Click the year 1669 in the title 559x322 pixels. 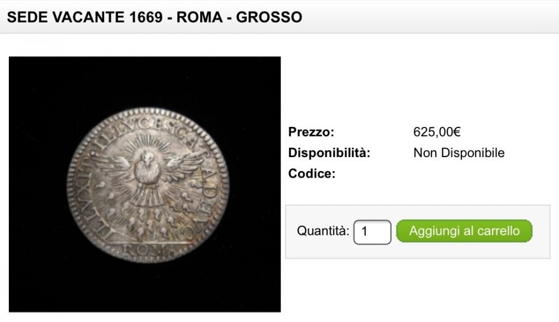(x=147, y=17)
